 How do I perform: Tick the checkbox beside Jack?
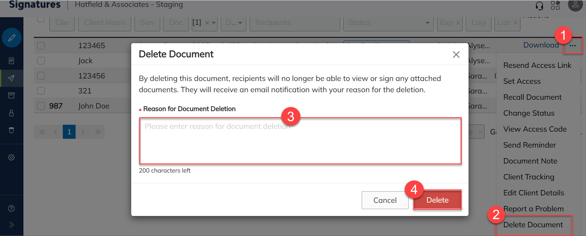(x=41, y=61)
